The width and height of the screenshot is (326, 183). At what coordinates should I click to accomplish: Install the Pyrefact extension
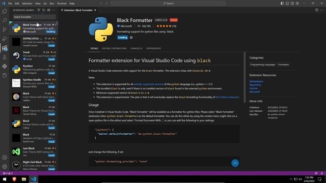pos(51,73)
